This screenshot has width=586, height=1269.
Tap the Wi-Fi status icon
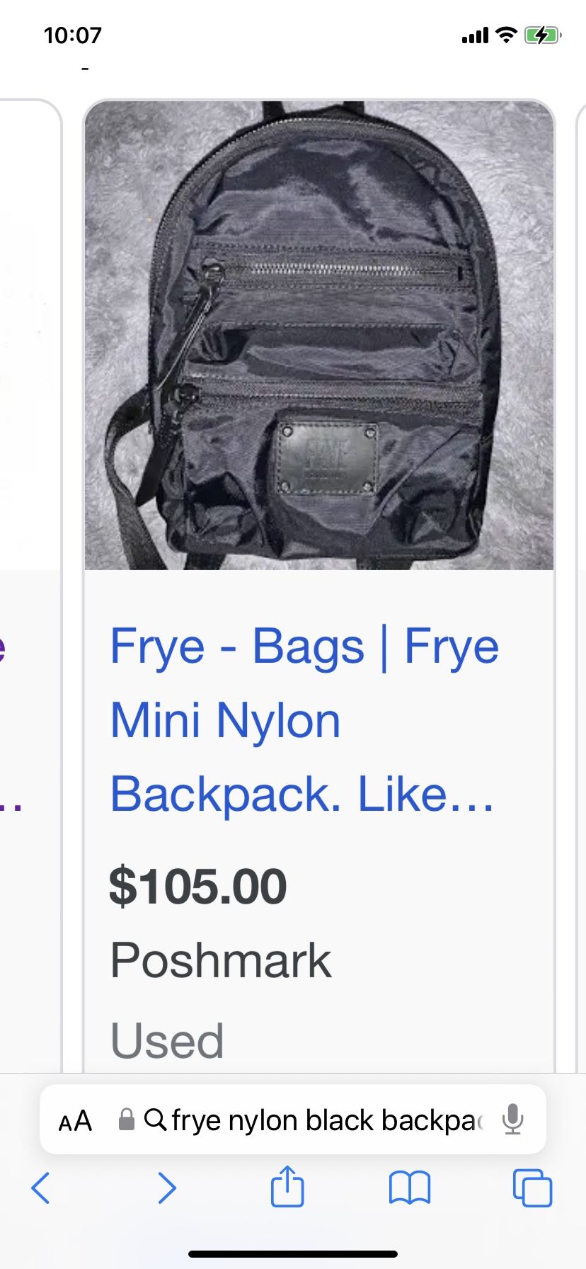(x=506, y=35)
